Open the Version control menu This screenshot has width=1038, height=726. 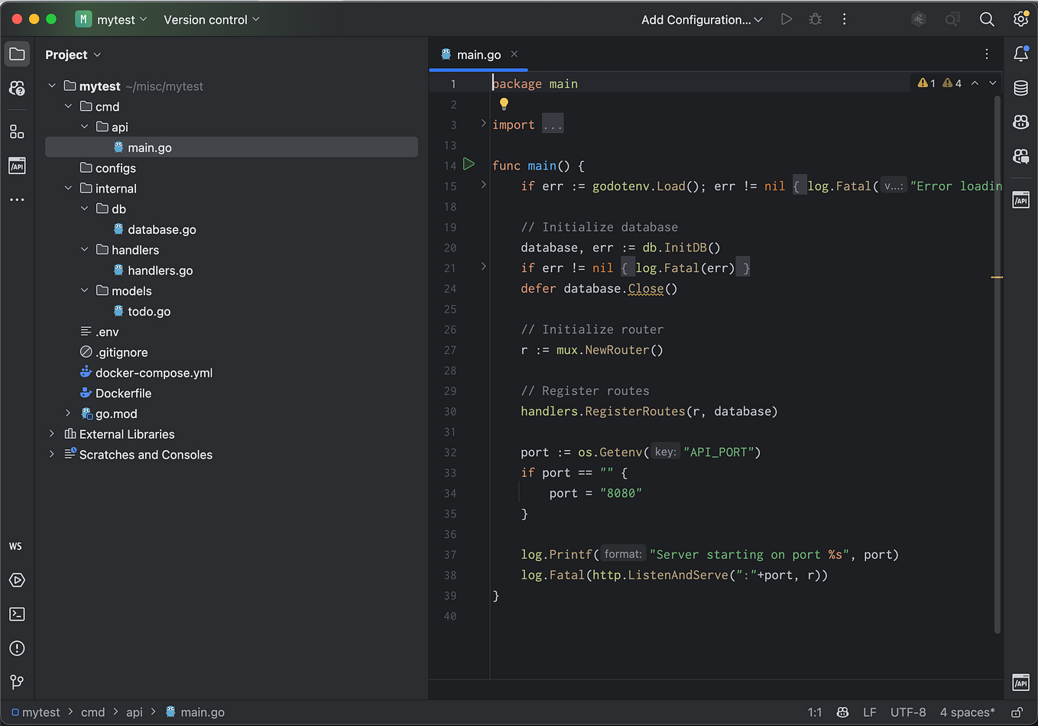pyautogui.click(x=211, y=20)
